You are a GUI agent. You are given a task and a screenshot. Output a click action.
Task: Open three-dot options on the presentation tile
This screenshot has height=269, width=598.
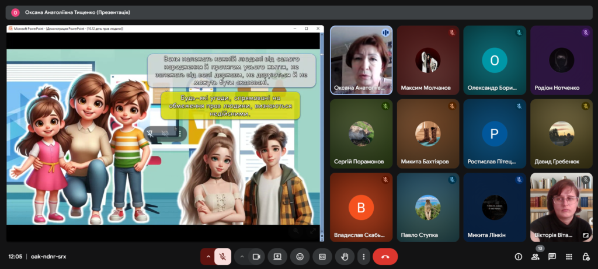[179, 134]
